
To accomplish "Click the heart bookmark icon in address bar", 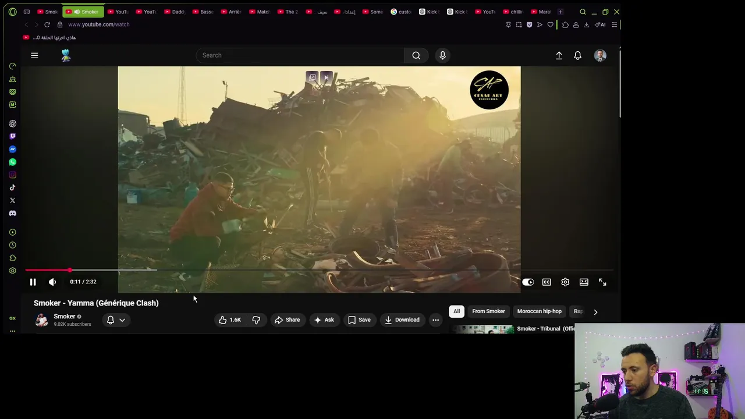I will point(550,24).
